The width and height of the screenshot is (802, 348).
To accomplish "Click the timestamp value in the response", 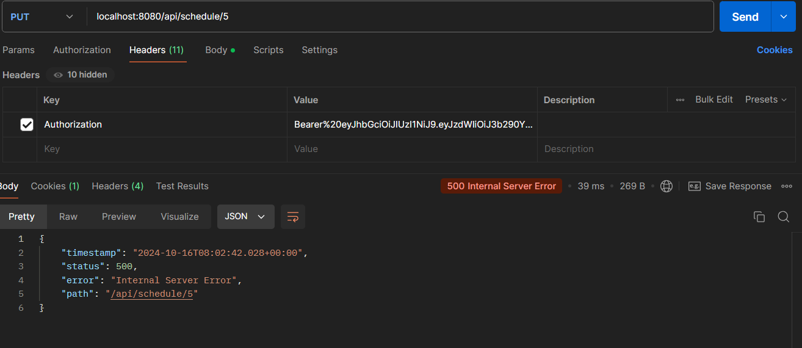I will 218,253.
